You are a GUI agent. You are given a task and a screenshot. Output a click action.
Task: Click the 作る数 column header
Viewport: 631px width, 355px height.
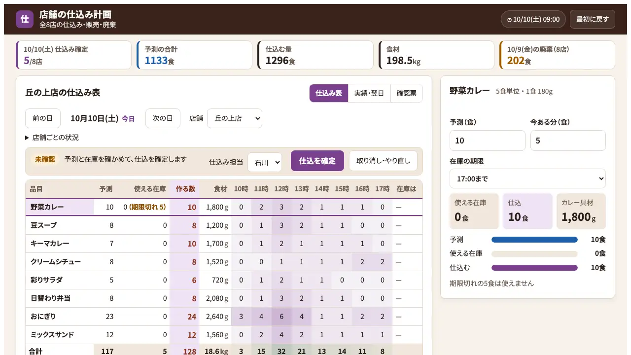click(x=185, y=189)
